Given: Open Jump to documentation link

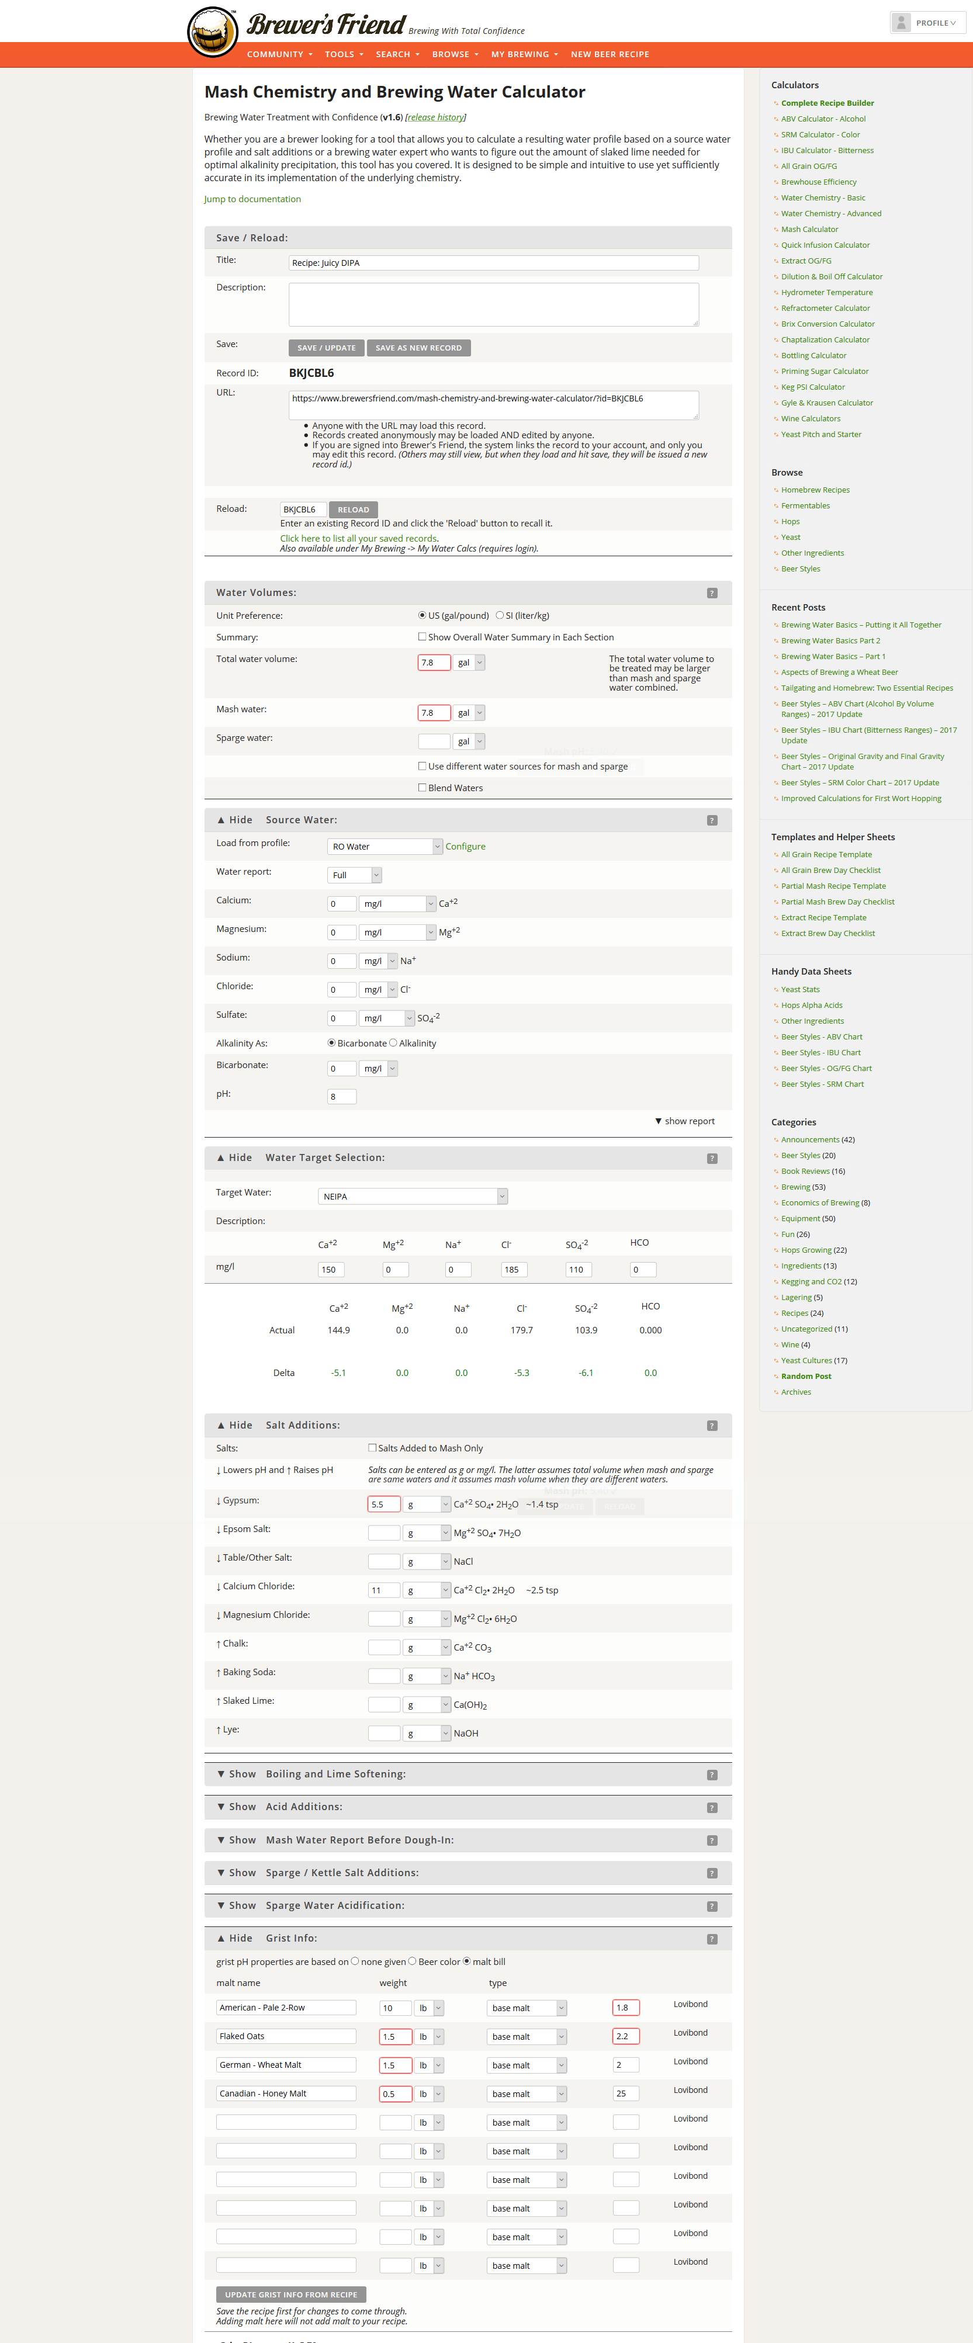Looking at the screenshot, I should [x=252, y=199].
